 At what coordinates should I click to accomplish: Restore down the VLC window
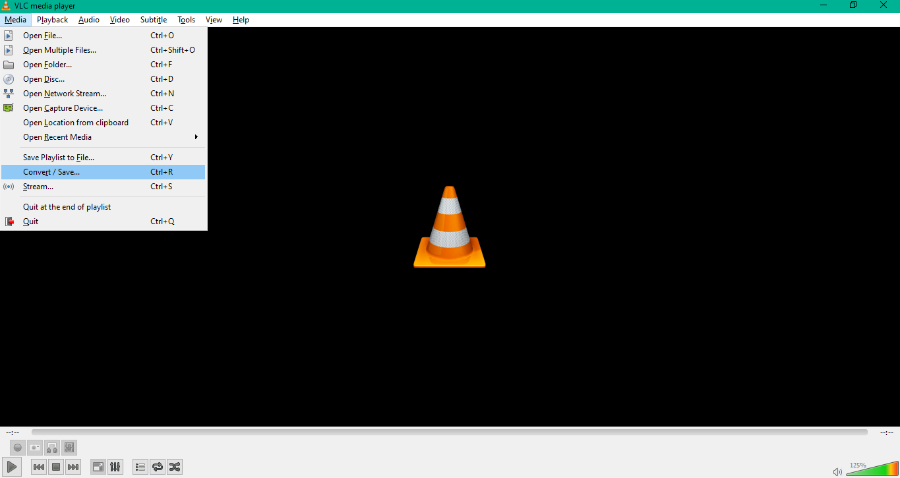pyautogui.click(x=853, y=5)
